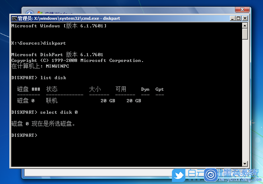Close the background Windows setup dialog

click(242, 10)
